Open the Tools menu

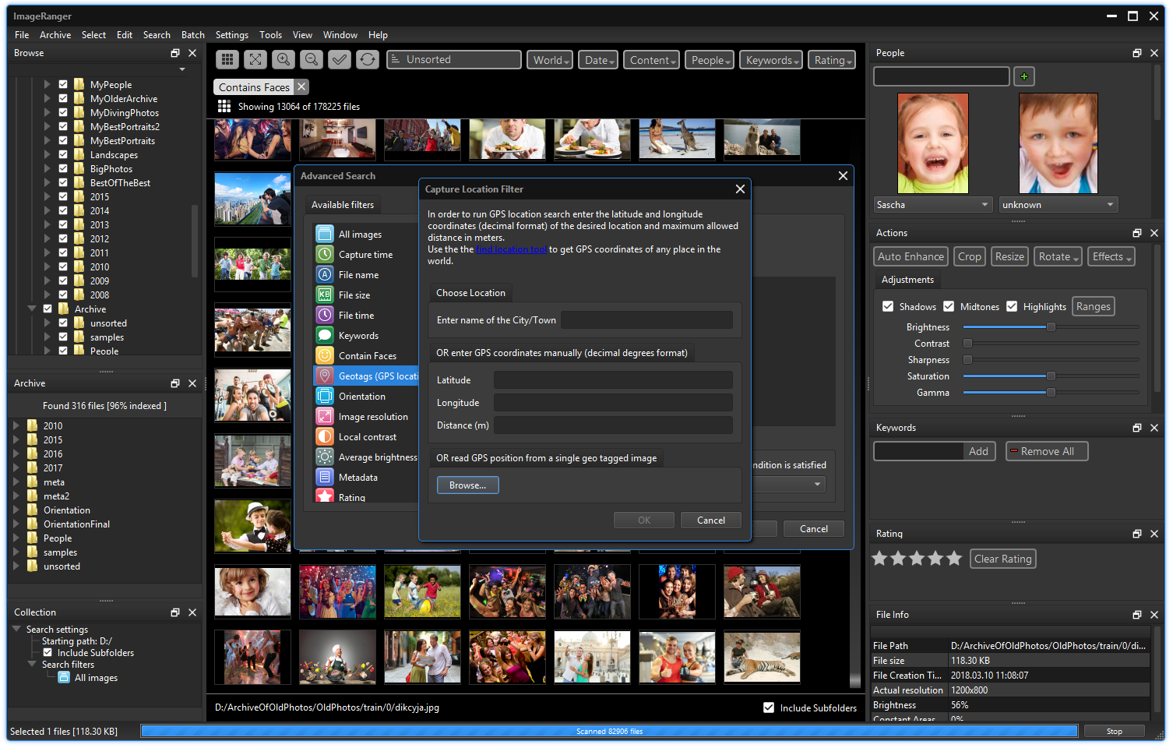pyautogui.click(x=271, y=35)
